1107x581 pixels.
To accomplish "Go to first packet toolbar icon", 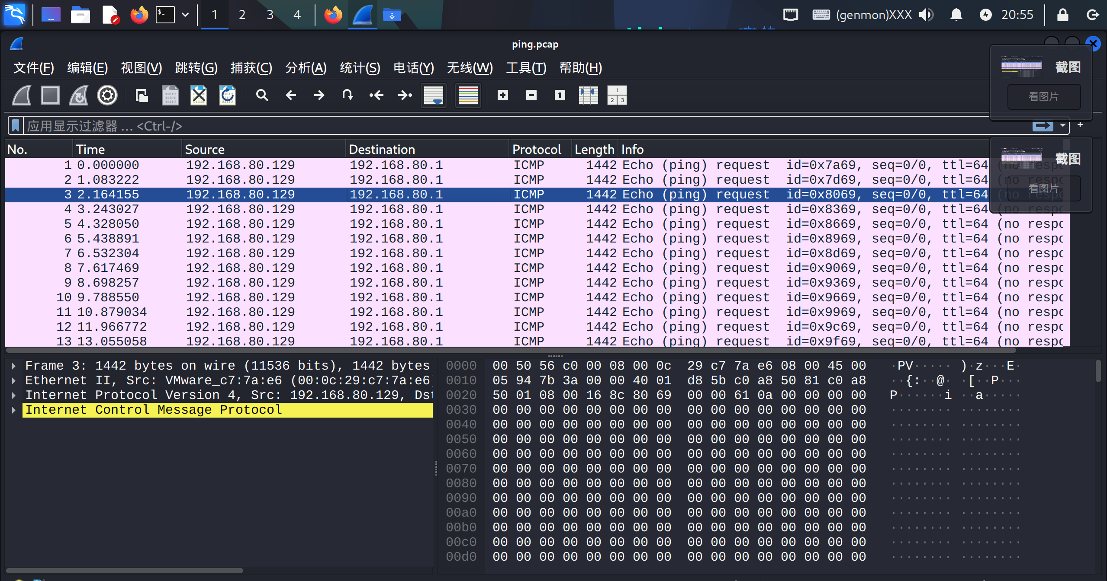I will click(376, 95).
